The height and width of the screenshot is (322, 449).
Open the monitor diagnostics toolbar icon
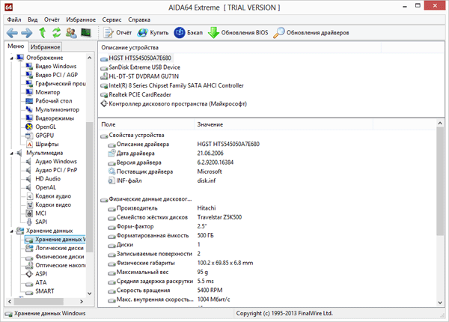coord(85,33)
